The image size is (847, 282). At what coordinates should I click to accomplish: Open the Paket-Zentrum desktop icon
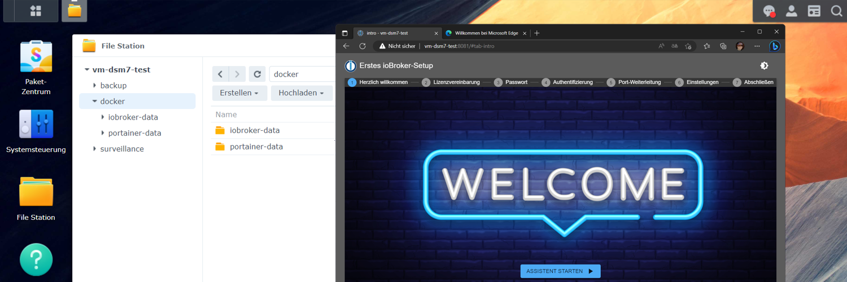[x=36, y=56]
